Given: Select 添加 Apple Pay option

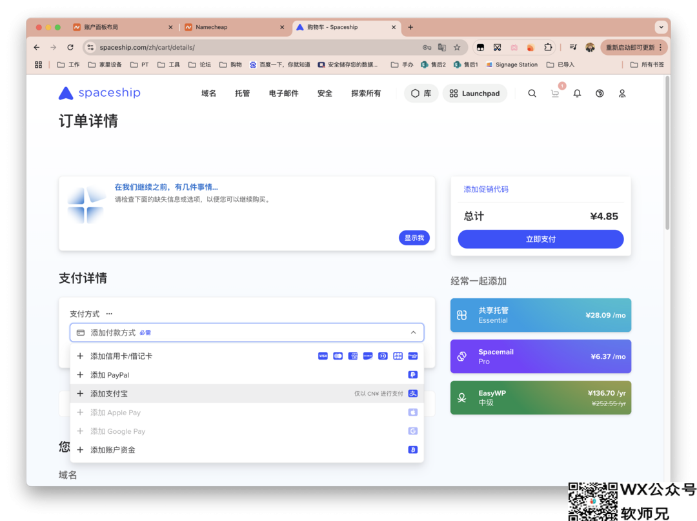Looking at the screenshot, I should 247,413.
